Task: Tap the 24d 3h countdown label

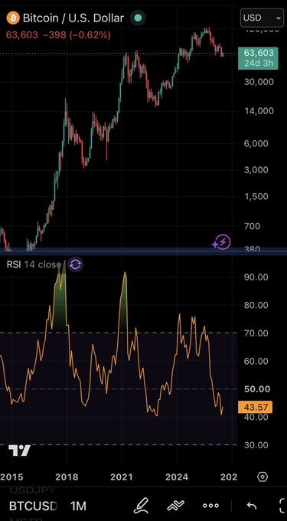Action: 259,63
